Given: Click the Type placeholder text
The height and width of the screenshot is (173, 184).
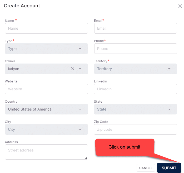Looking at the screenshot, I should 12,49.
